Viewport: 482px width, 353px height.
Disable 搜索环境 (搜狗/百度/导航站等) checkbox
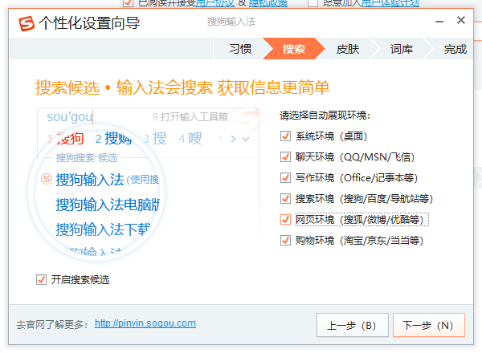[285, 199]
